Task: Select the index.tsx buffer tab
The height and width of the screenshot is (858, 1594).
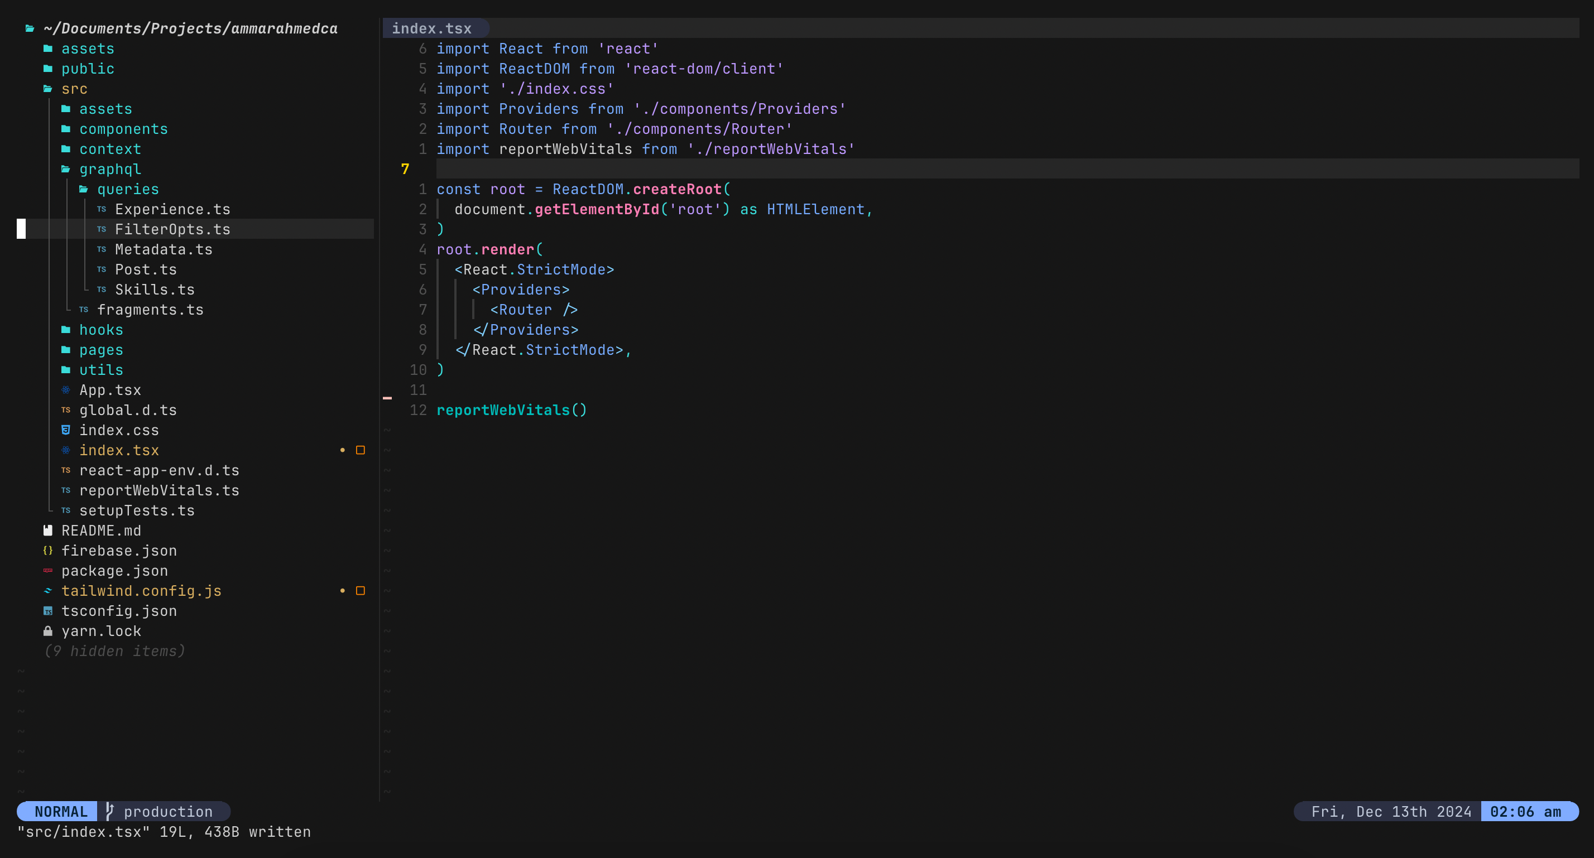Action: 431,28
